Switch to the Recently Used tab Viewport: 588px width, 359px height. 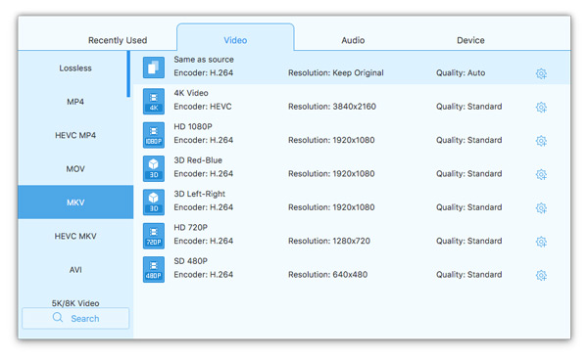point(118,40)
